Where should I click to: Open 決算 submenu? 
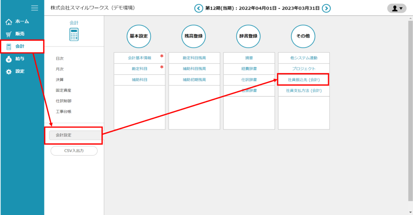tap(60, 79)
